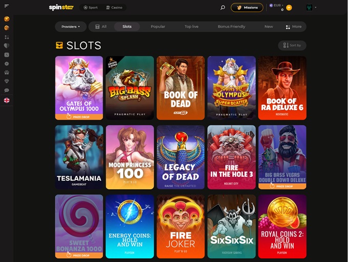This screenshot has width=348, height=262.
Task: Go to the Sport section
Action: pyautogui.click(x=91, y=8)
